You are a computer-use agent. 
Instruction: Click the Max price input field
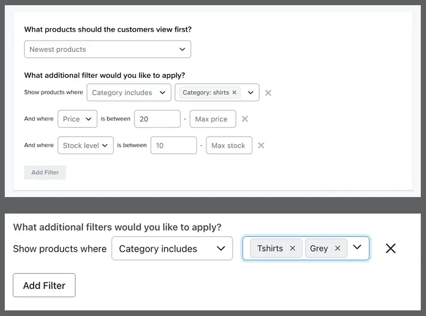tap(213, 119)
